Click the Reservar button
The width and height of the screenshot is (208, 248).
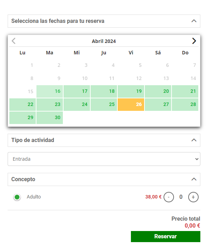[166, 237]
